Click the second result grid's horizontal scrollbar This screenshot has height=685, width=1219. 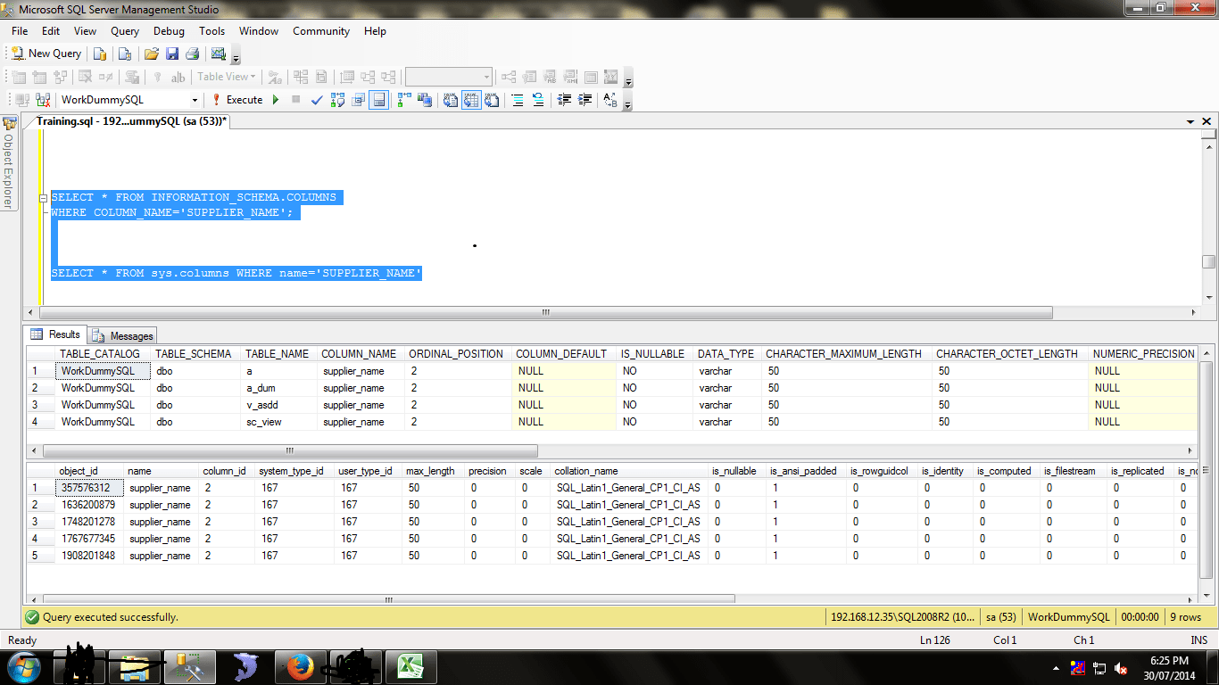(387, 599)
